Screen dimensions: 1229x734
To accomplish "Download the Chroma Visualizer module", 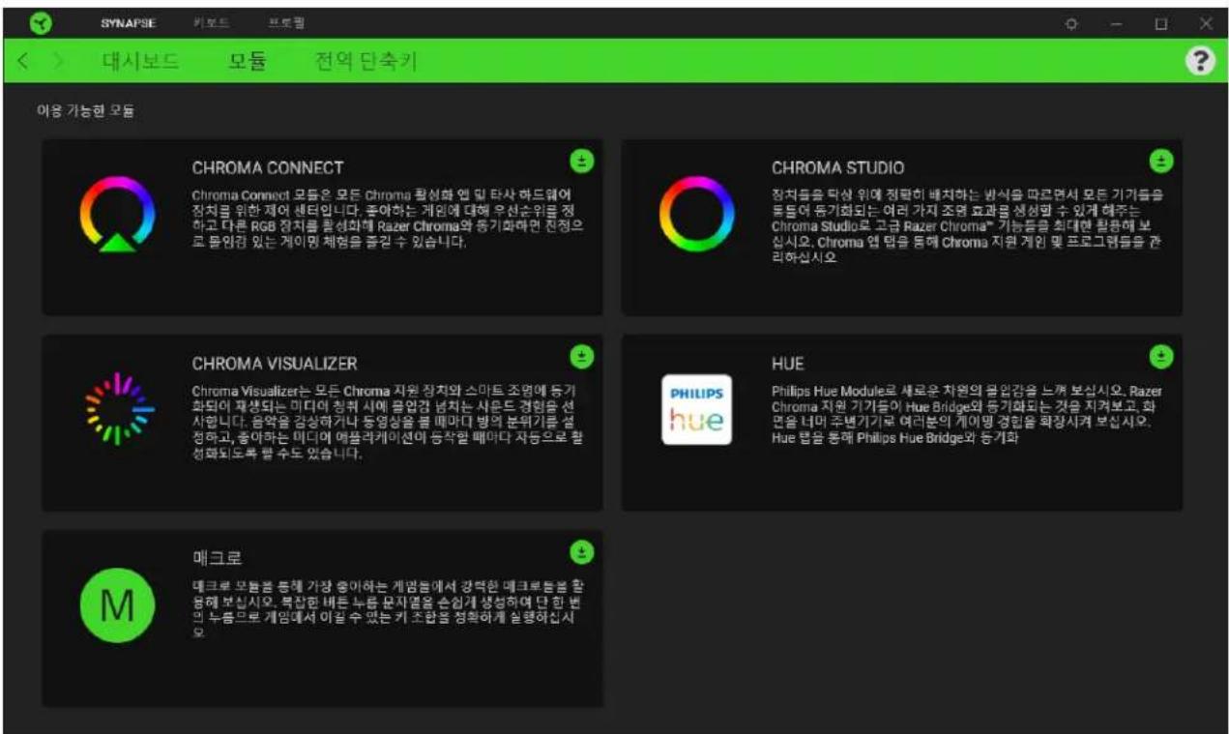I will pos(581,356).
